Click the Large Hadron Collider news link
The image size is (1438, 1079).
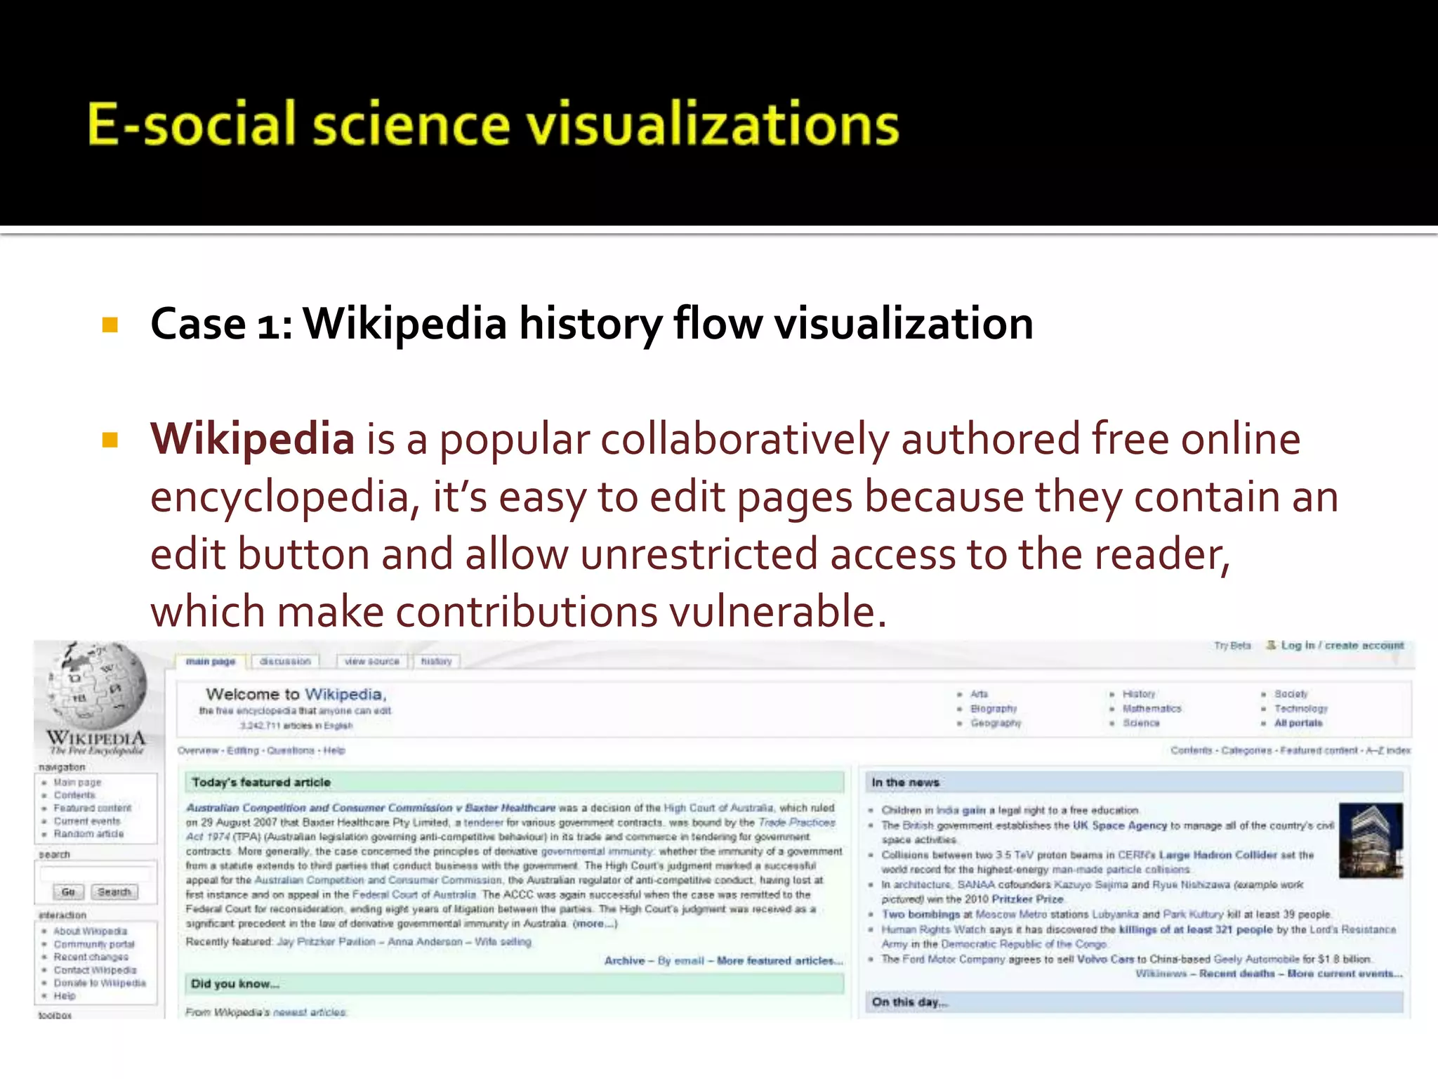[1218, 855]
